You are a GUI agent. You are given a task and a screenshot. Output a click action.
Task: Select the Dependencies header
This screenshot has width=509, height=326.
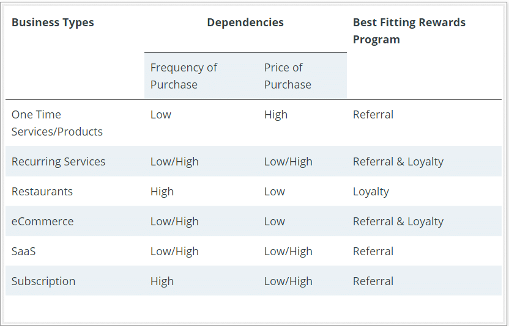pyautogui.click(x=245, y=23)
